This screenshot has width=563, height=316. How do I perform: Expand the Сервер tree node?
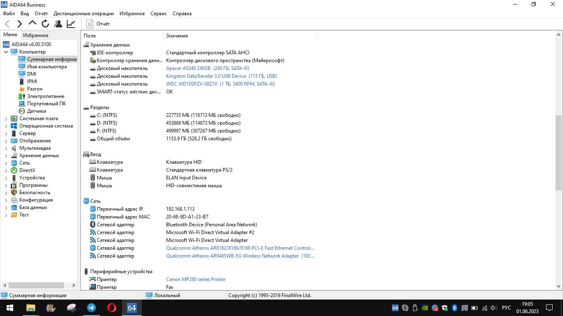(6, 133)
